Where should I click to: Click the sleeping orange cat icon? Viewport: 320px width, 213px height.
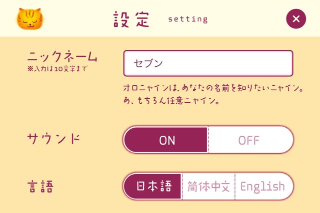pyautogui.click(x=30, y=19)
